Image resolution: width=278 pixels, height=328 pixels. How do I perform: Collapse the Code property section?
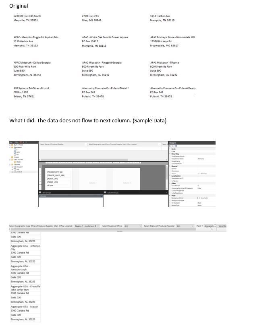pos(170,149)
